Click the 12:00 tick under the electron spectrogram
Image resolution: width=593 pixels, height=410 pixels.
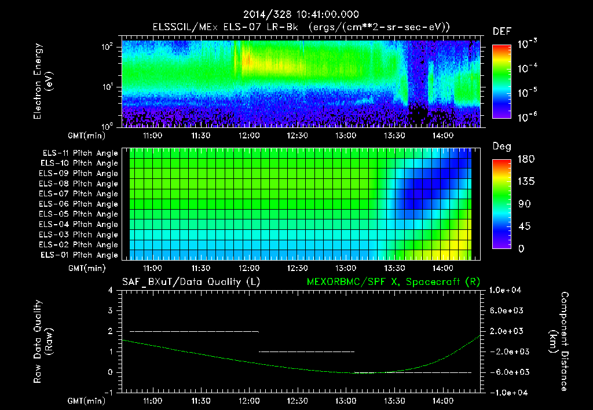(x=249, y=136)
